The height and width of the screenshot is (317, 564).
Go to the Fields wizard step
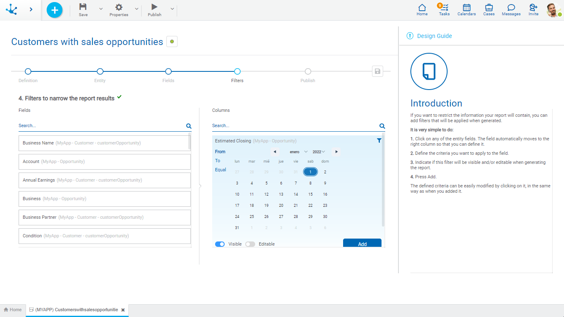[168, 72]
